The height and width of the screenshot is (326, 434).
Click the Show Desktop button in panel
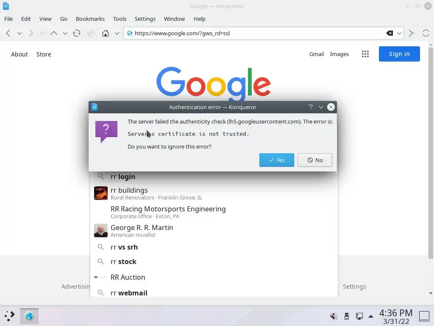pyautogui.click(x=424, y=316)
